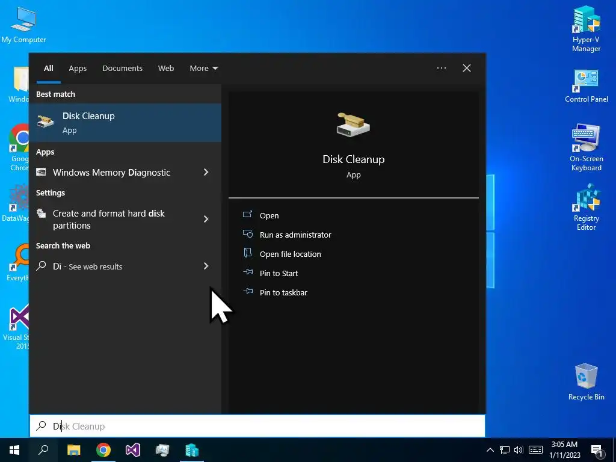
Task: Expand Windows Memory Diagnostic result arrow
Action: (x=206, y=172)
